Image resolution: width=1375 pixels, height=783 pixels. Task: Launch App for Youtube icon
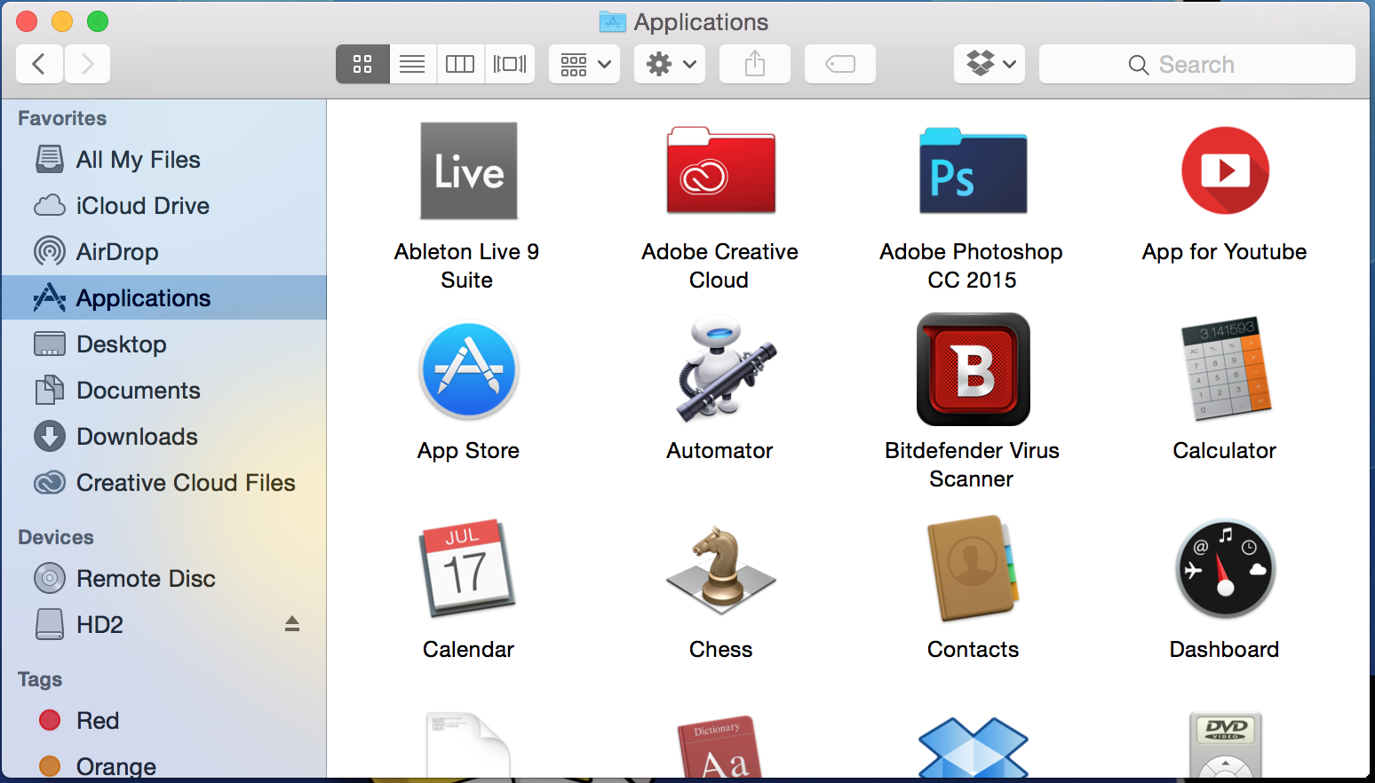(1225, 170)
